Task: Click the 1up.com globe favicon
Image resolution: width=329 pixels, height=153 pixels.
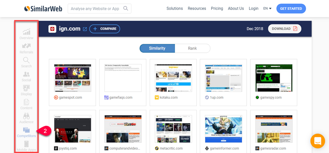Action: [207, 98]
